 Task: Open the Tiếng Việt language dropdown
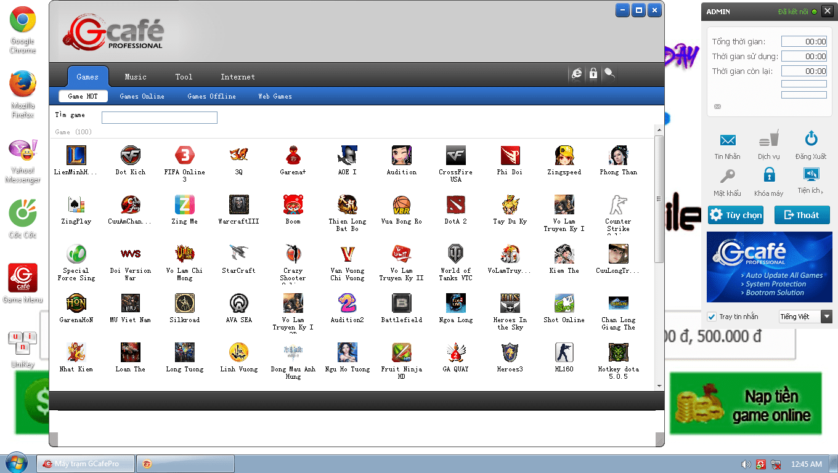tap(805, 317)
